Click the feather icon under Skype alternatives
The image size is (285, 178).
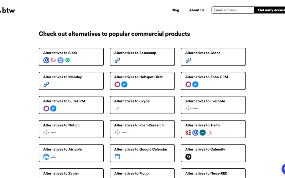(x=117, y=109)
